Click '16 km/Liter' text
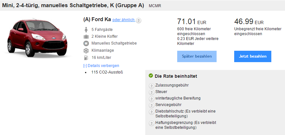 101,58
